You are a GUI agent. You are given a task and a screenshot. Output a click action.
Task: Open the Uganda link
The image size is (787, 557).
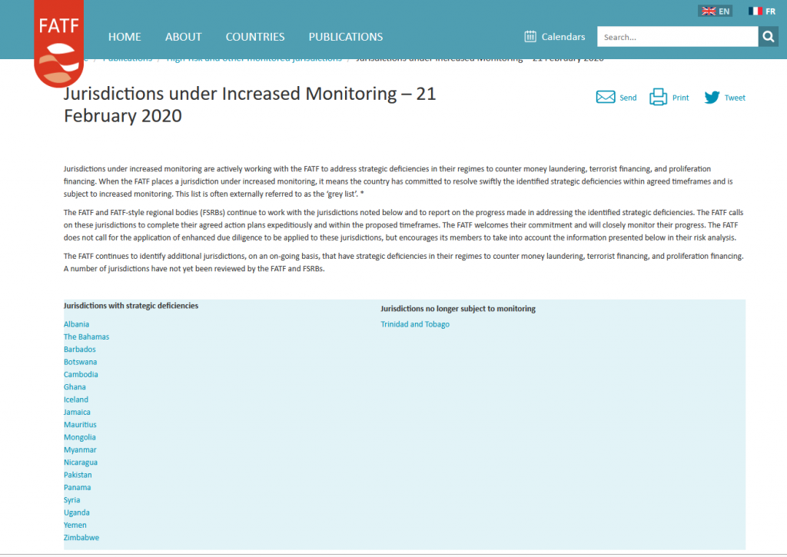pyautogui.click(x=76, y=512)
